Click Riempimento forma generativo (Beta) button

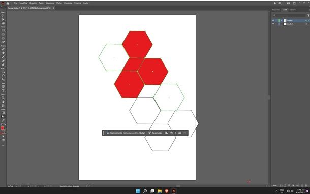click(126, 133)
